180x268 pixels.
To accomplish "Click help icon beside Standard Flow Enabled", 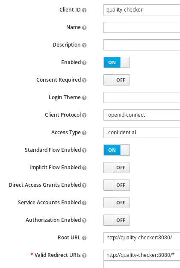I will pos(84,150).
